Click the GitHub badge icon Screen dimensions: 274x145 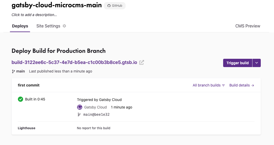(109, 6)
